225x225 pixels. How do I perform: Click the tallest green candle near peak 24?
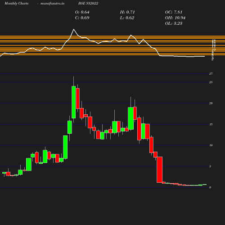click(x=73, y=102)
